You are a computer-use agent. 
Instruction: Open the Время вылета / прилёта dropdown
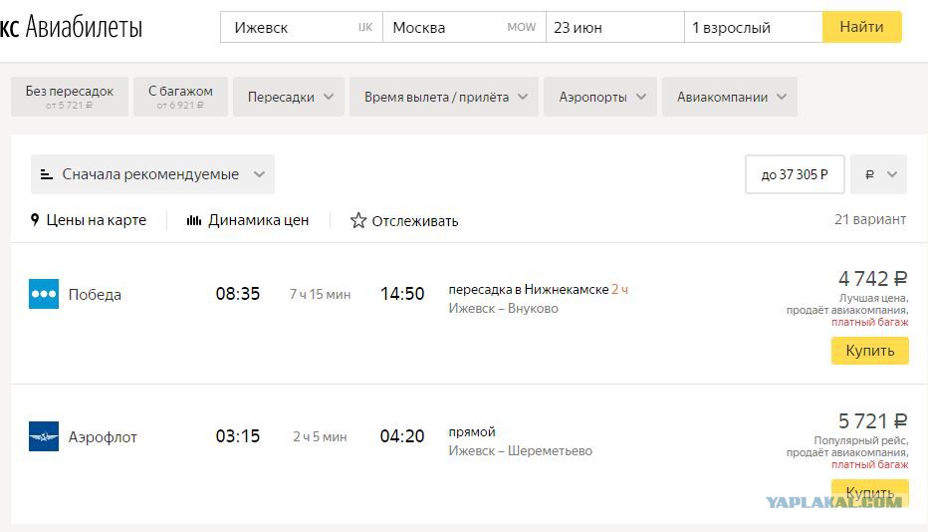click(444, 97)
